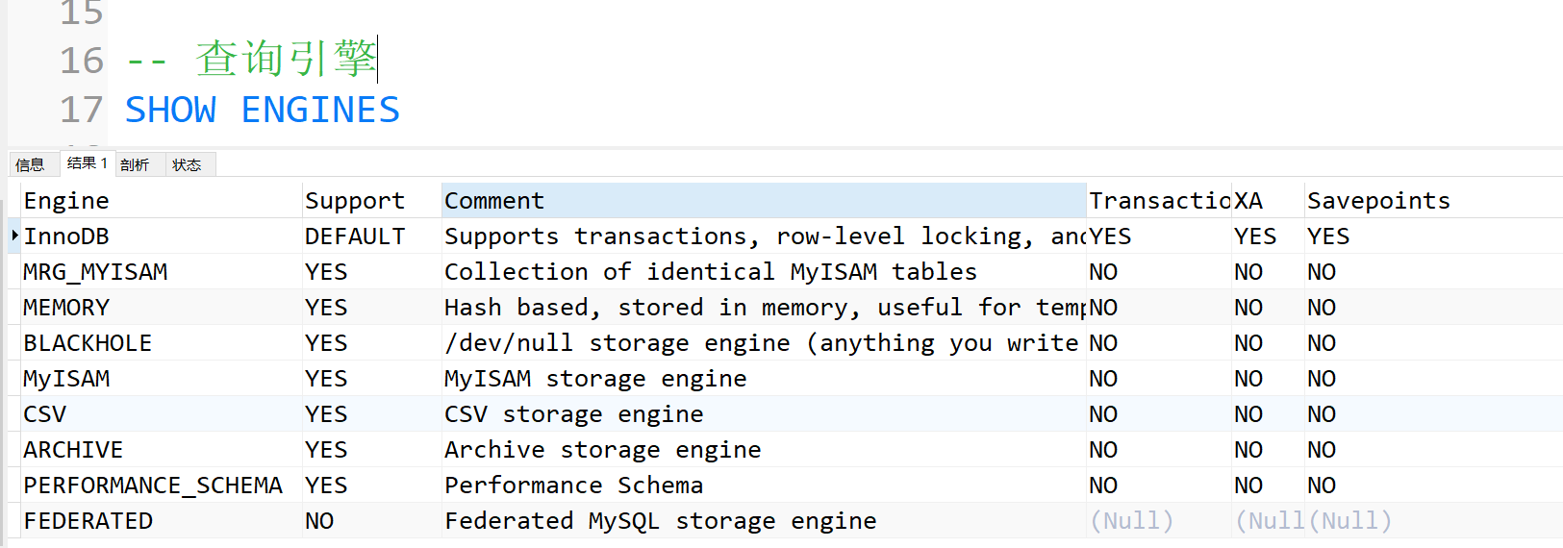Image resolution: width=1563 pixels, height=548 pixels.
Task: Select the DEFAULT support value cell
Action: click(x=371, y=236)
